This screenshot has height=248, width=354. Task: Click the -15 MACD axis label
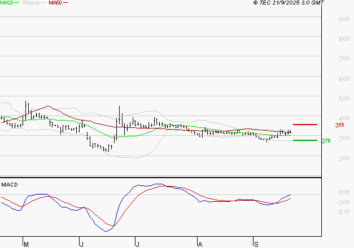(343, 212)
